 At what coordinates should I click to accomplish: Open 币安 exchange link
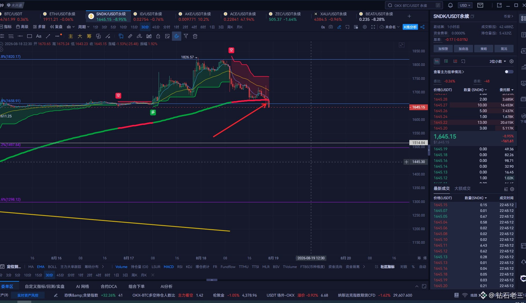[508, 16]
